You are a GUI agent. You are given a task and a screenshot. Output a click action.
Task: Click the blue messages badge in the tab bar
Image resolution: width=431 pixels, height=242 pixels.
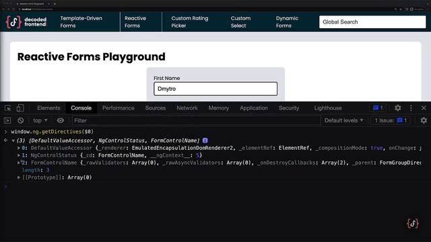click(x=378, y=108)
